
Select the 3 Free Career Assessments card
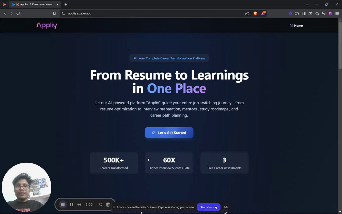coord(224,163)
